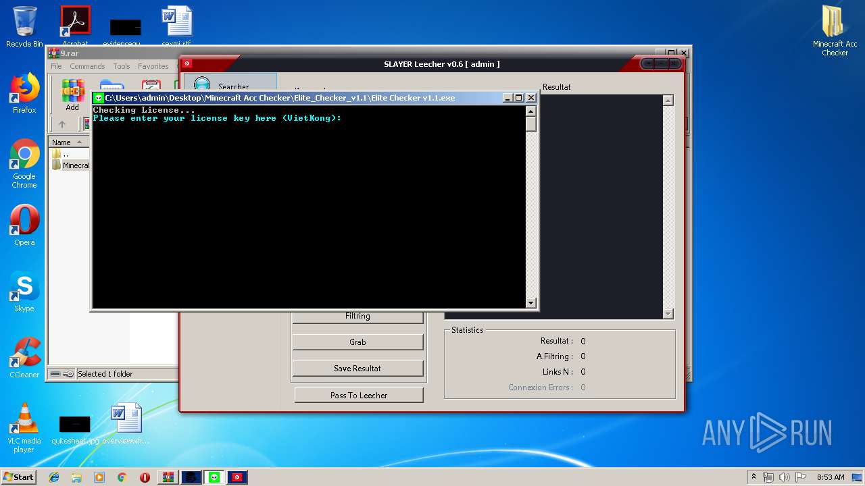Select the Minecraft folder in WinRAR list
This screenshot has width=865, height=486.
click(x=70, y=165)
